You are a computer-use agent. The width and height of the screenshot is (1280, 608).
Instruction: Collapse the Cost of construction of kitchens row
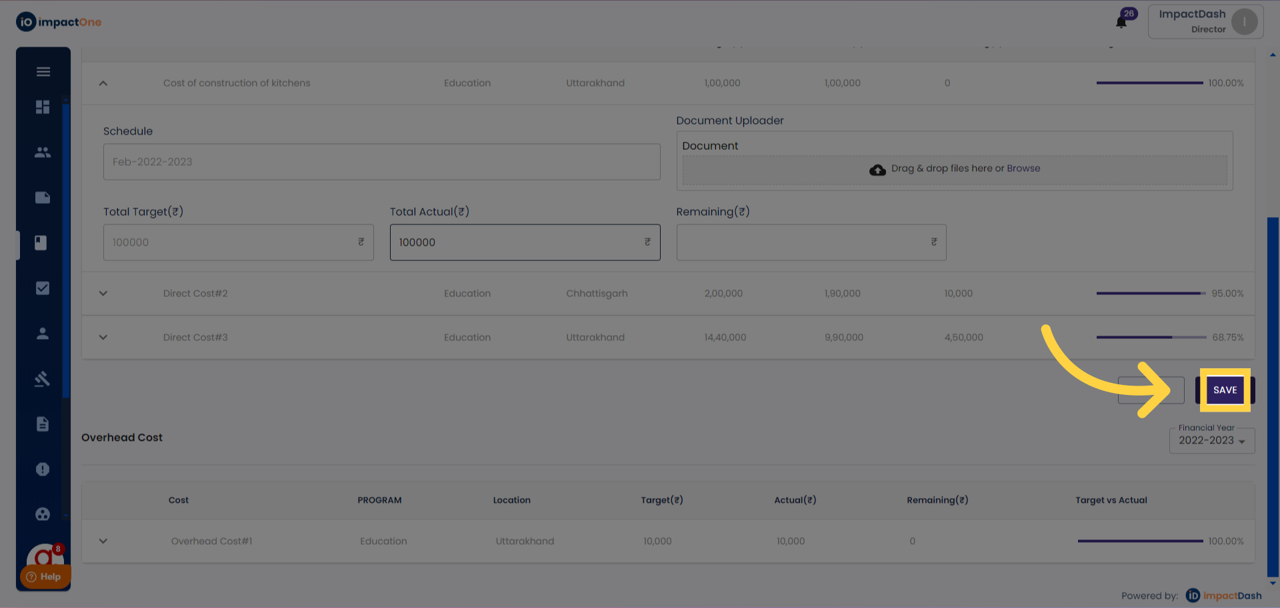click(103, 83)
